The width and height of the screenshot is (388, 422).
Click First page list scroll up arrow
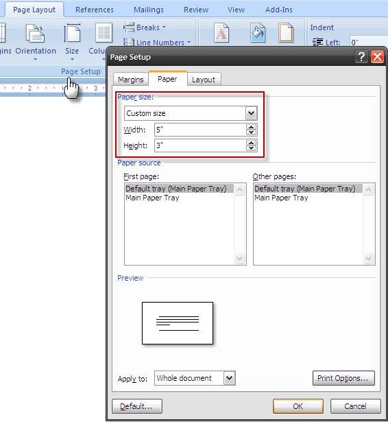(239, 189)
